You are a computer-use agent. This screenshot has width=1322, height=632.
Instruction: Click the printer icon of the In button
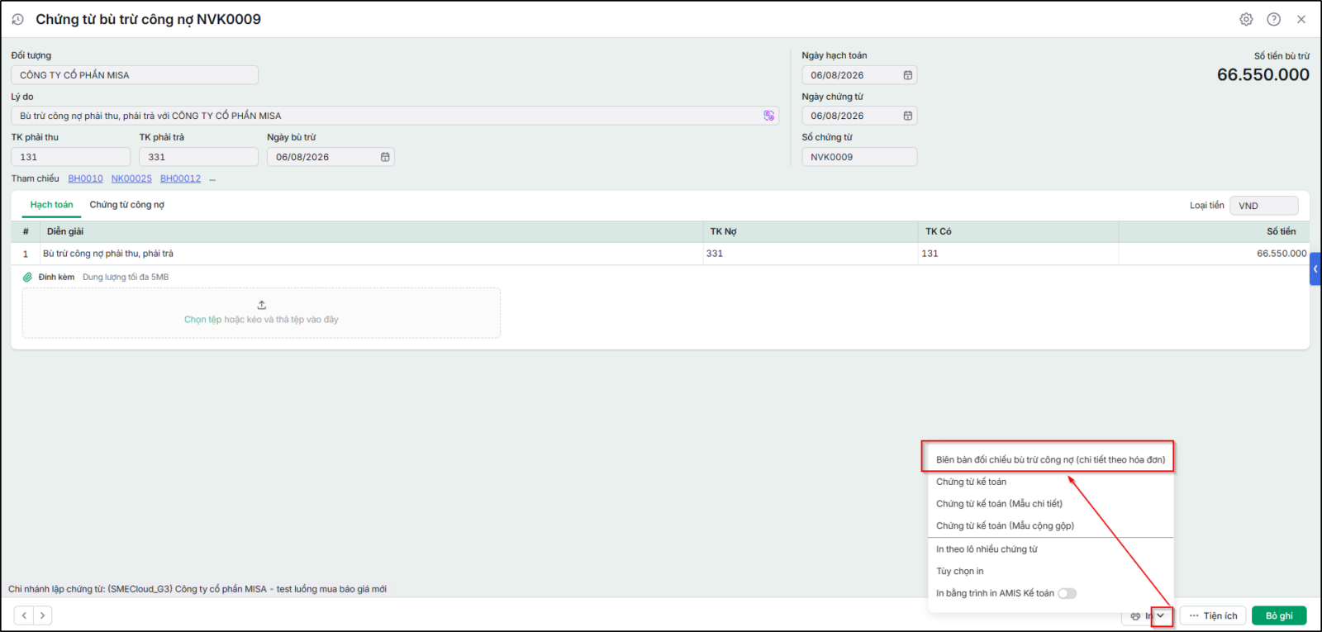point(1135,616)
